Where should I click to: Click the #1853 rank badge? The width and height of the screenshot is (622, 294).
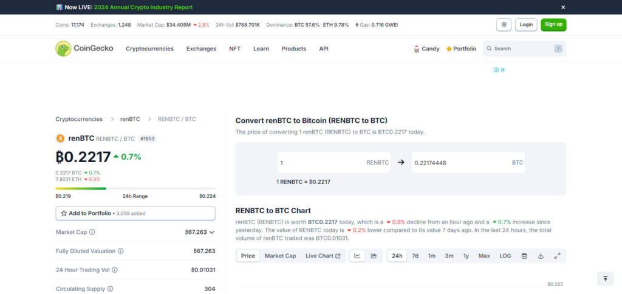pyautogui.click(x=147, y=139)
